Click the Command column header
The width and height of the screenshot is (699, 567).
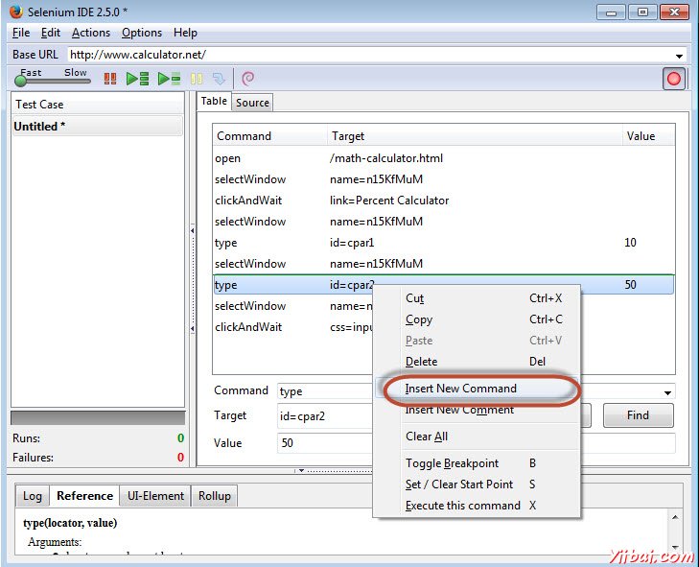click(x=269, y=136)
